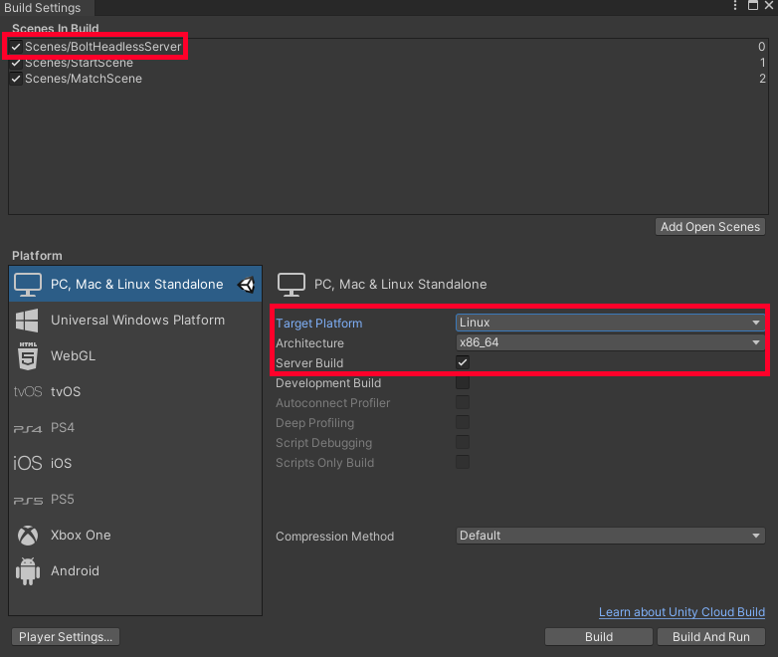The height and width of the screenshot is (657, 778).
Task: Enable the Development Build checkbox
Action: click(463, 383)
